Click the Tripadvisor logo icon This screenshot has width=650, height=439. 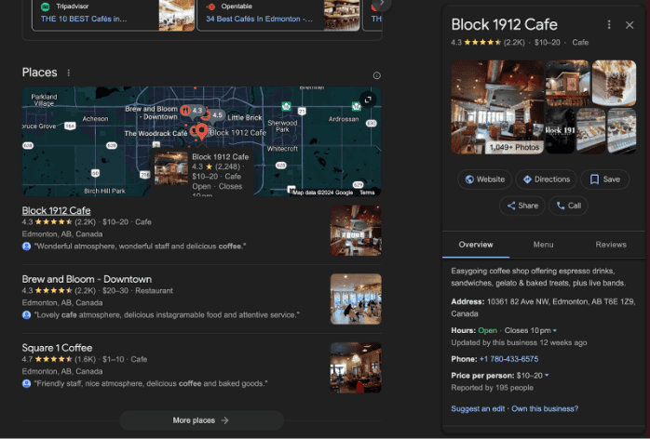point(46,7)
